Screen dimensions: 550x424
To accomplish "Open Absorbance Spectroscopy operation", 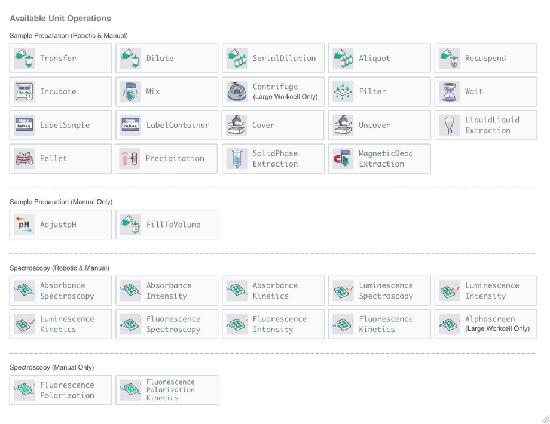I will [60, 291].
